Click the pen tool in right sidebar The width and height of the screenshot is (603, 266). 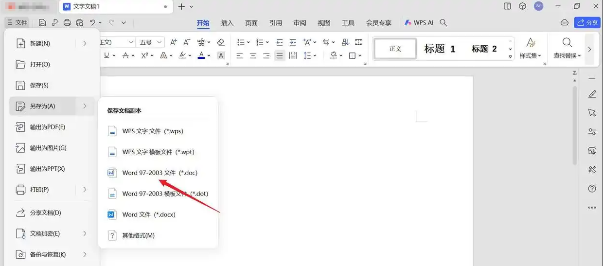592,94
